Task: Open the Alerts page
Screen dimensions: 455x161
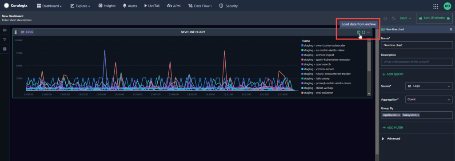Action: 130,6
